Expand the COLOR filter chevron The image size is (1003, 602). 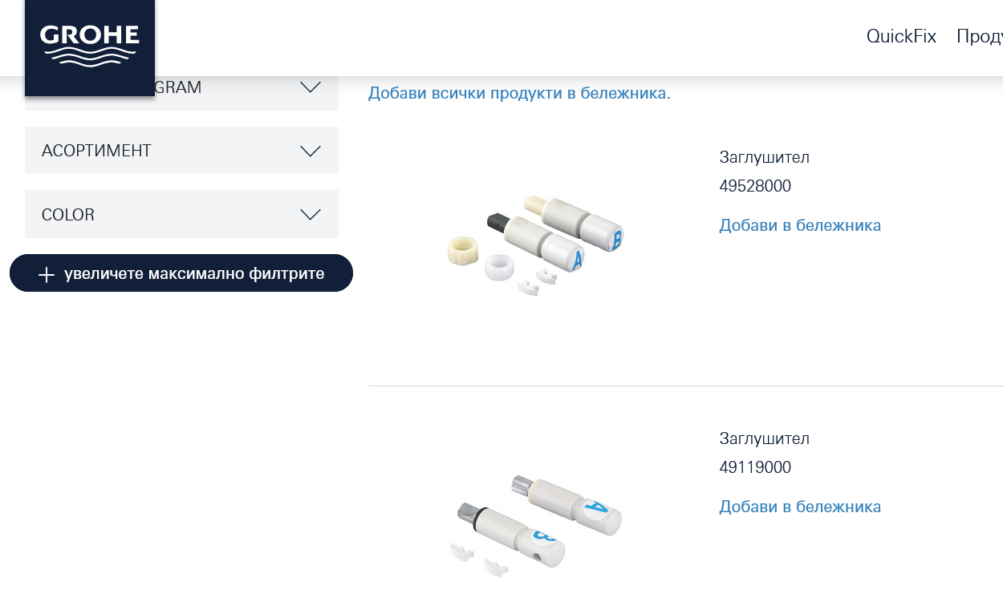pos(310,214)
